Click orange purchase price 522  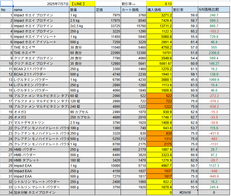pyautogui.click(x=159, y=96)
